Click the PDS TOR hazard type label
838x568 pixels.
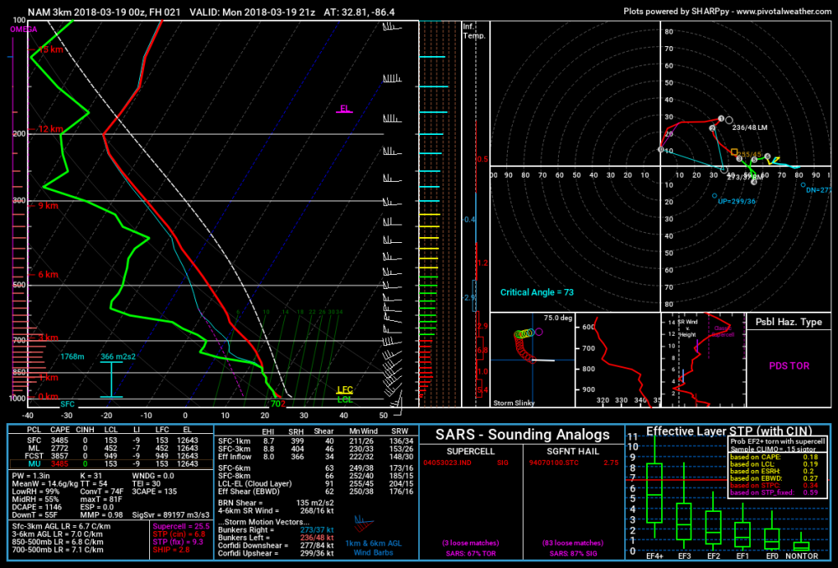coord(789,366)
